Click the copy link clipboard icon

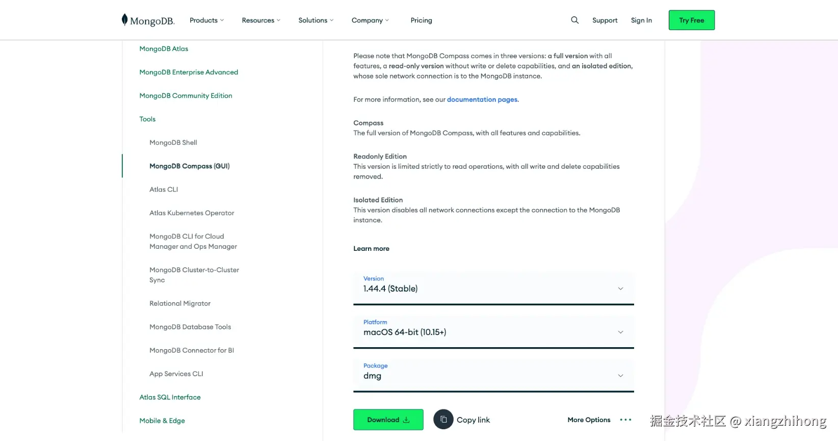443,420
